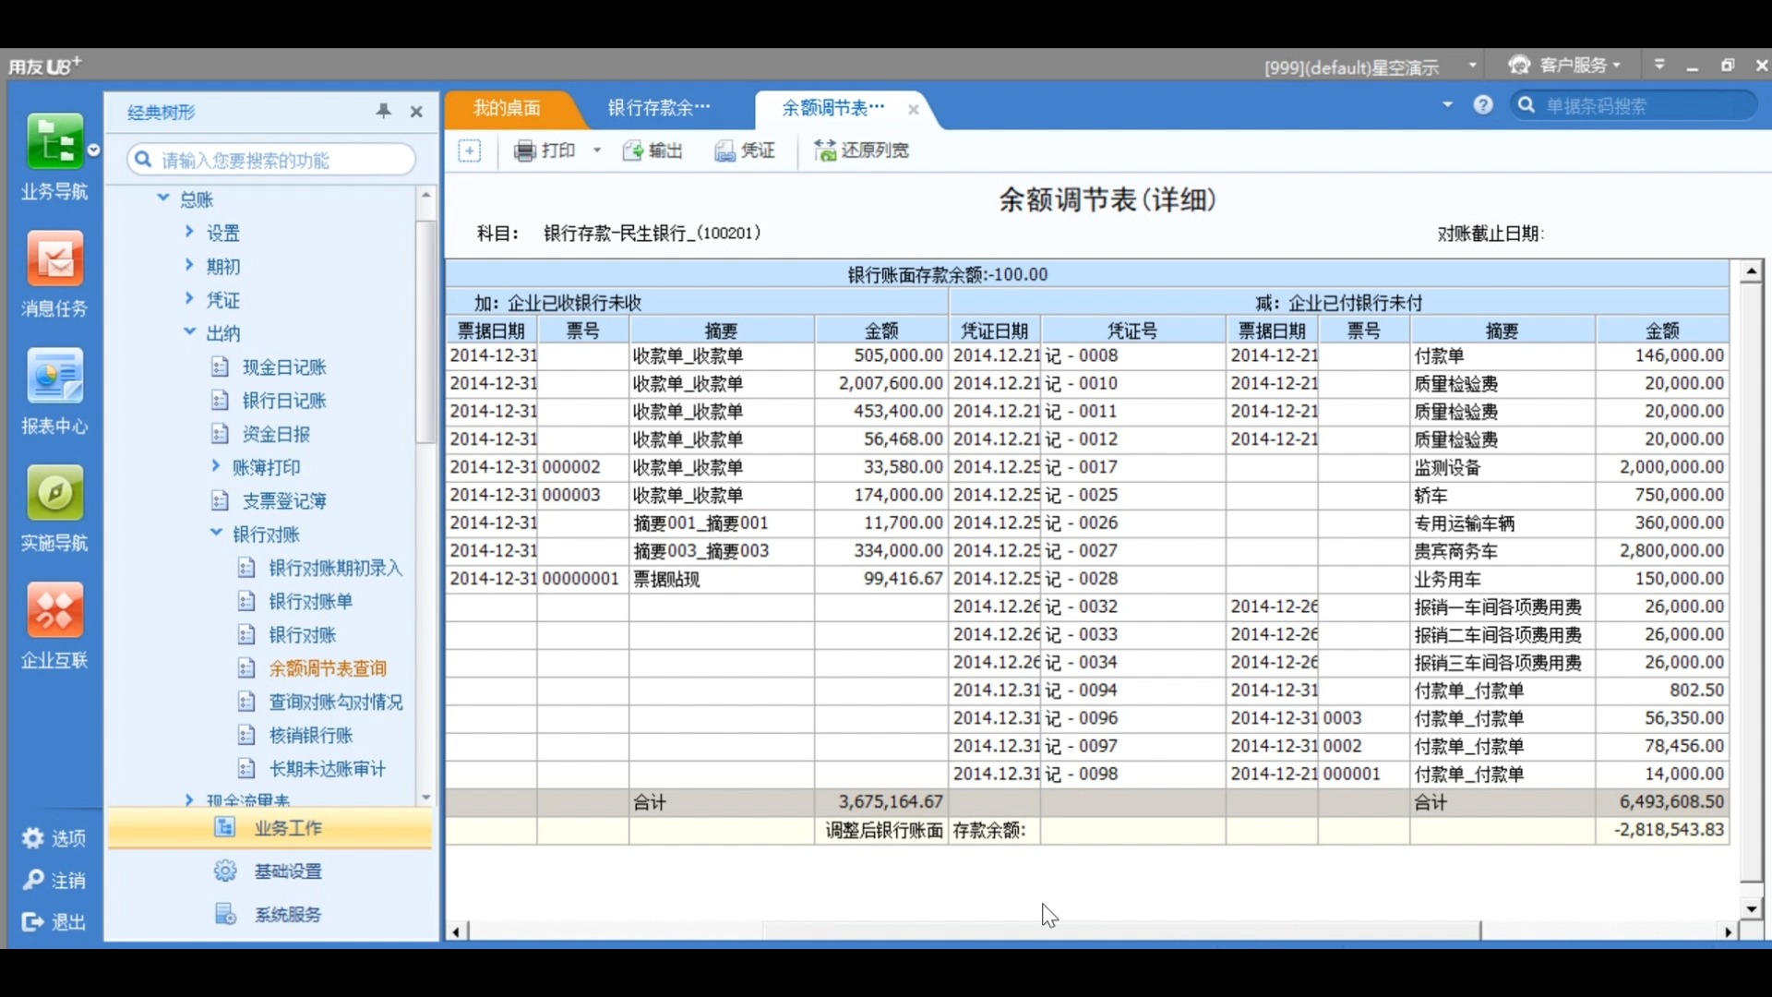The width and height of the screenshot is (1772, 997).
Task: Expand the 设置 tree node
Action: [x=188, y=232]
